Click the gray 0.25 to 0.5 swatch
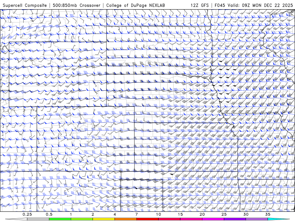Image resolution: width=295 pixels, height=221 pixels. pos(38,219)
